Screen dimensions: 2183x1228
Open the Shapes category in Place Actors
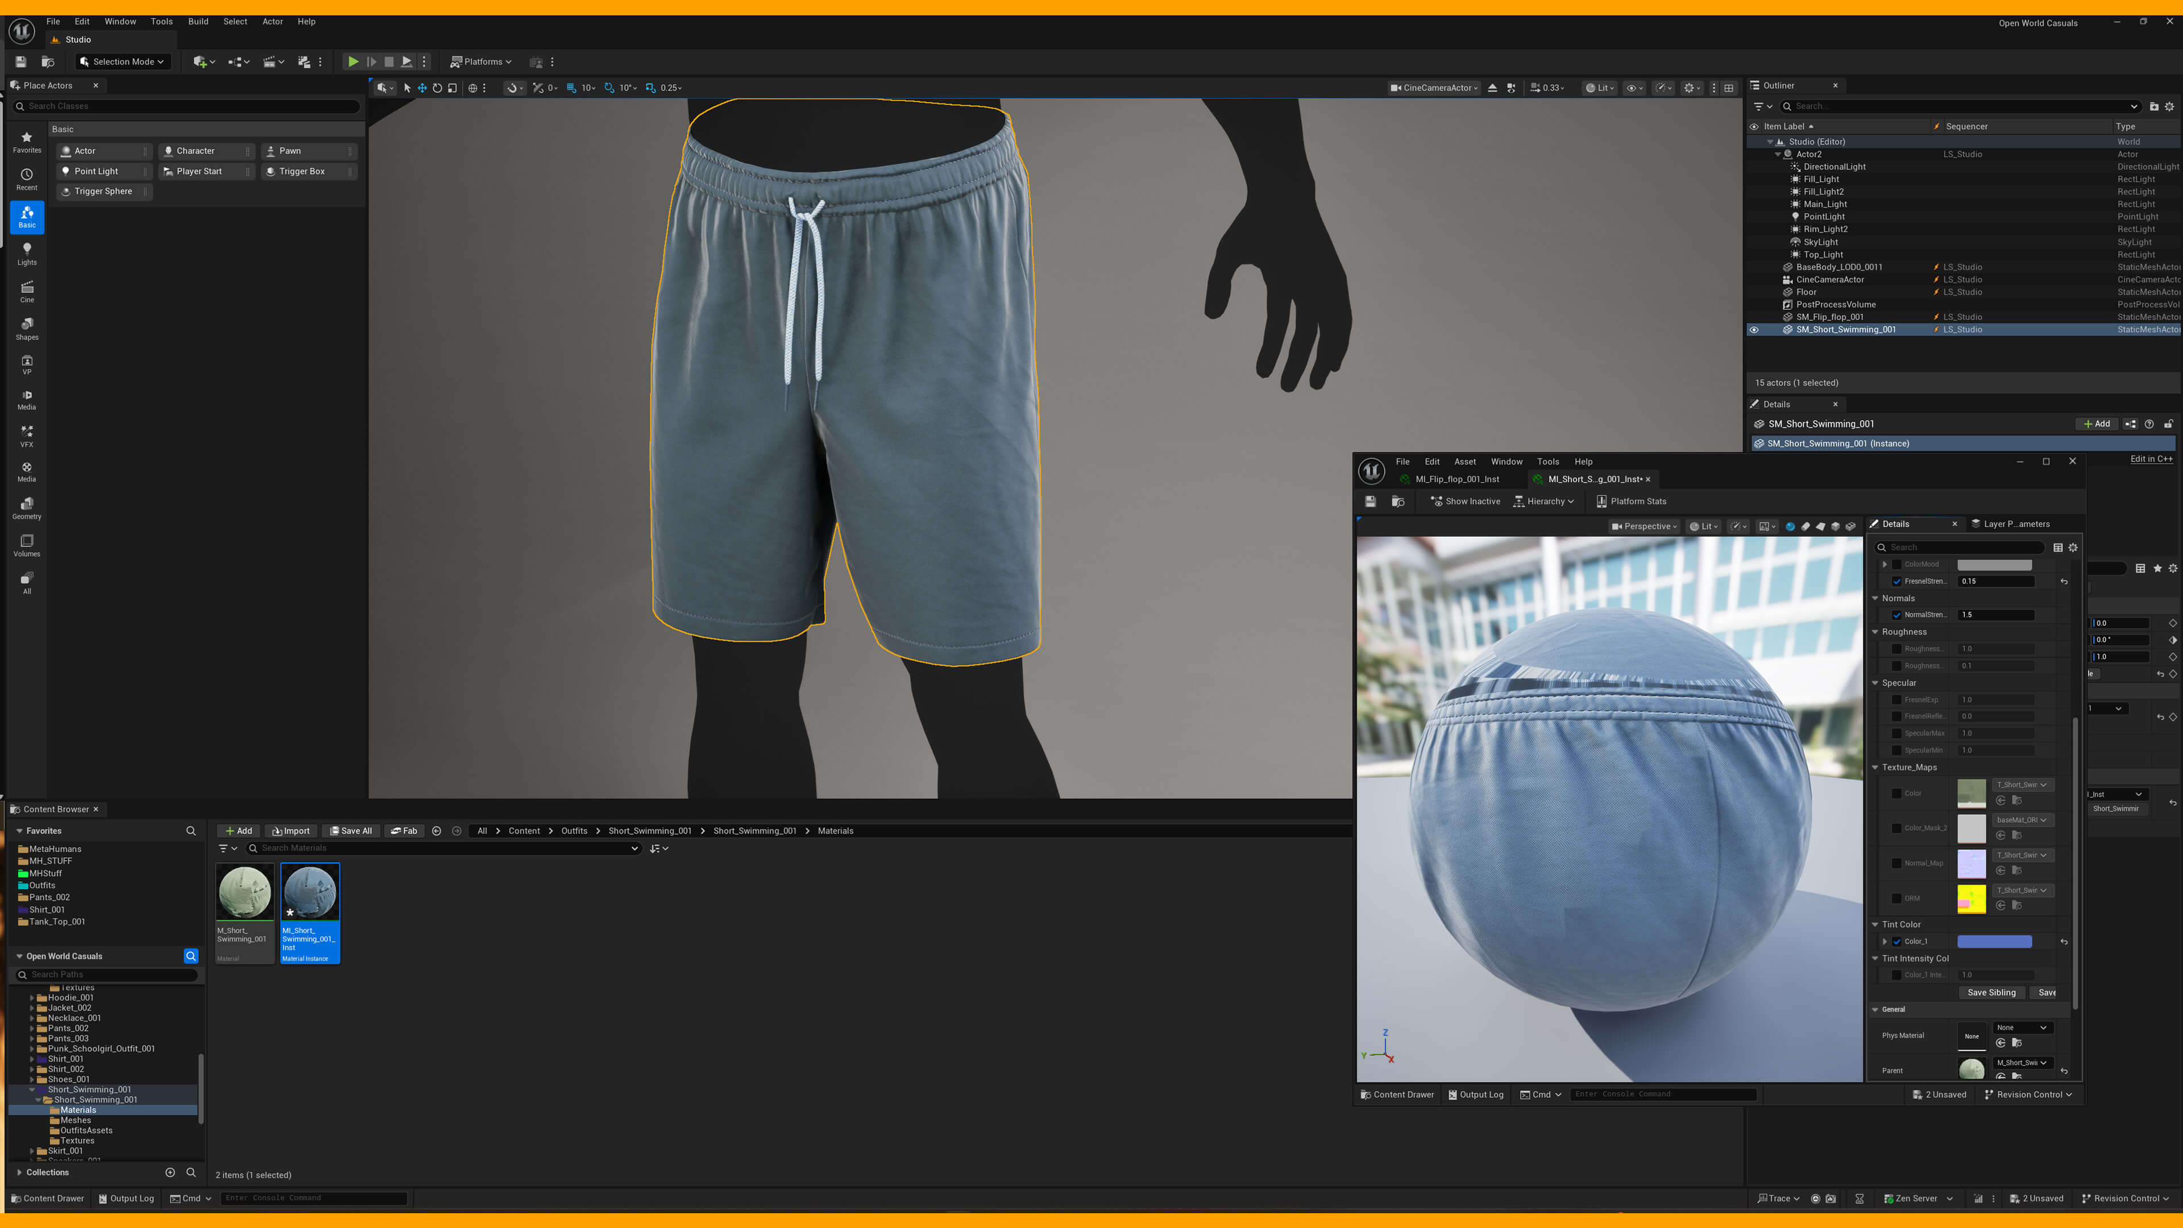pos(27,329)
